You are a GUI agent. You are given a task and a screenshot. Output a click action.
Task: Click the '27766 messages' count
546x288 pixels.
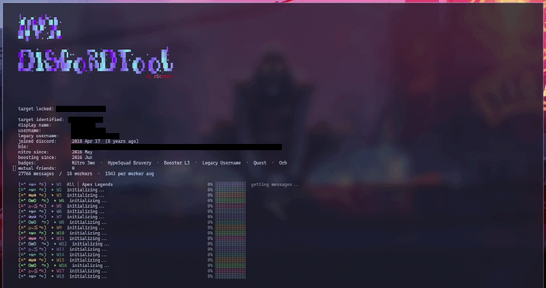(x=36, y=174)
